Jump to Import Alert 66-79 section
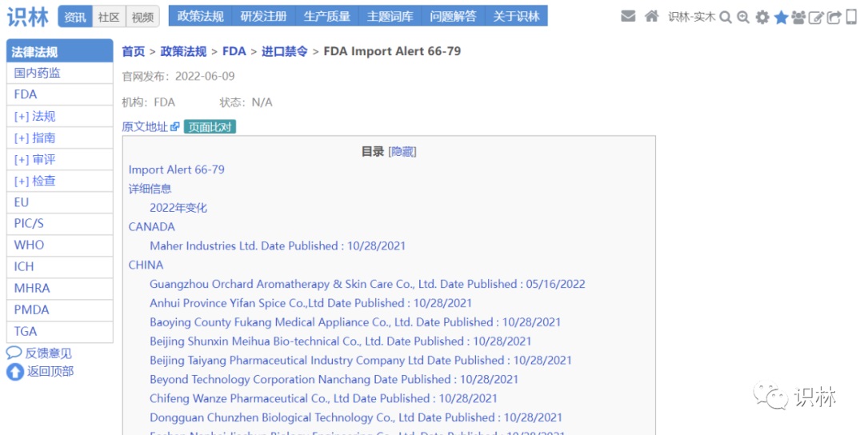The image size is (864, 435). pyautogui.click(x=176, y=170)
